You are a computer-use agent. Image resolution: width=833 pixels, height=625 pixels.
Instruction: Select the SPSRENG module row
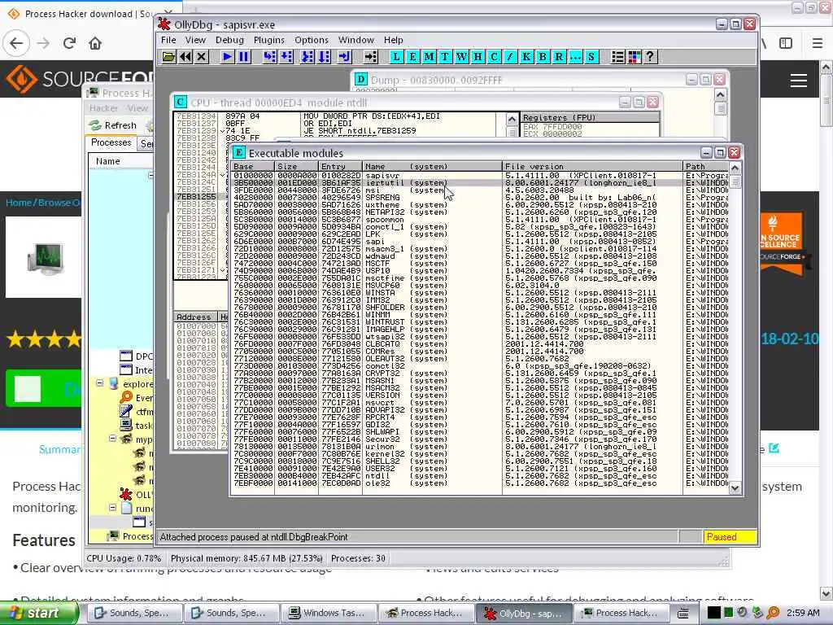[480, 197]
